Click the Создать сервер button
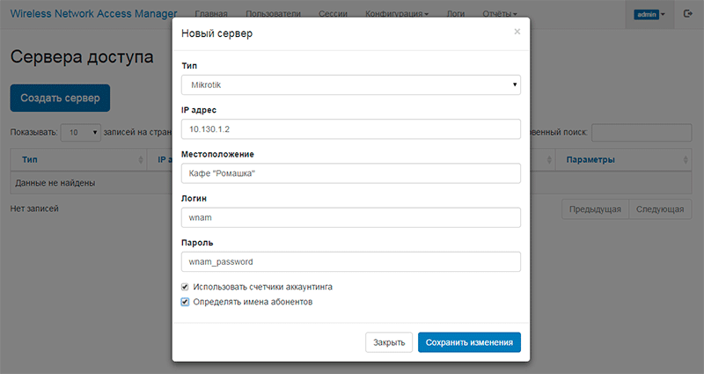704x374 pixels. click(x=60, y=98)
